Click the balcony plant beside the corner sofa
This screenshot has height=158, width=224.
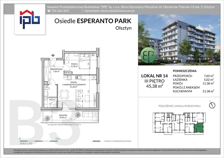click(x=78, y=115)
